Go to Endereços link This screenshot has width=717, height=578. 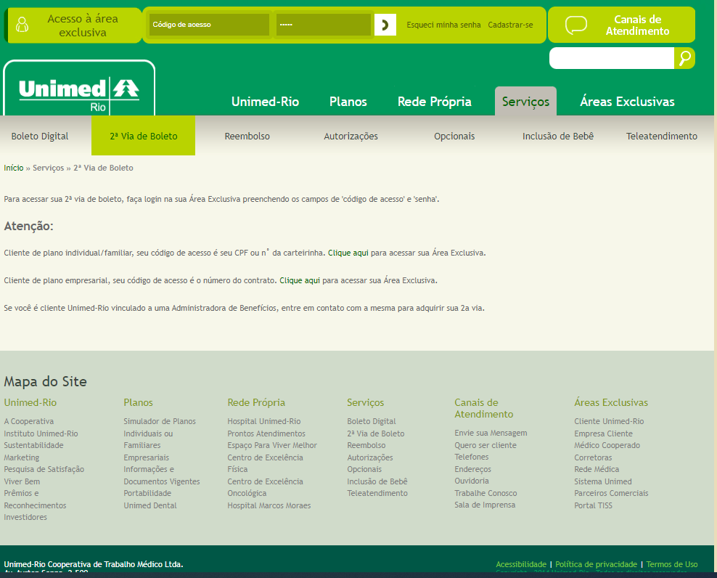tap(473, 469)
